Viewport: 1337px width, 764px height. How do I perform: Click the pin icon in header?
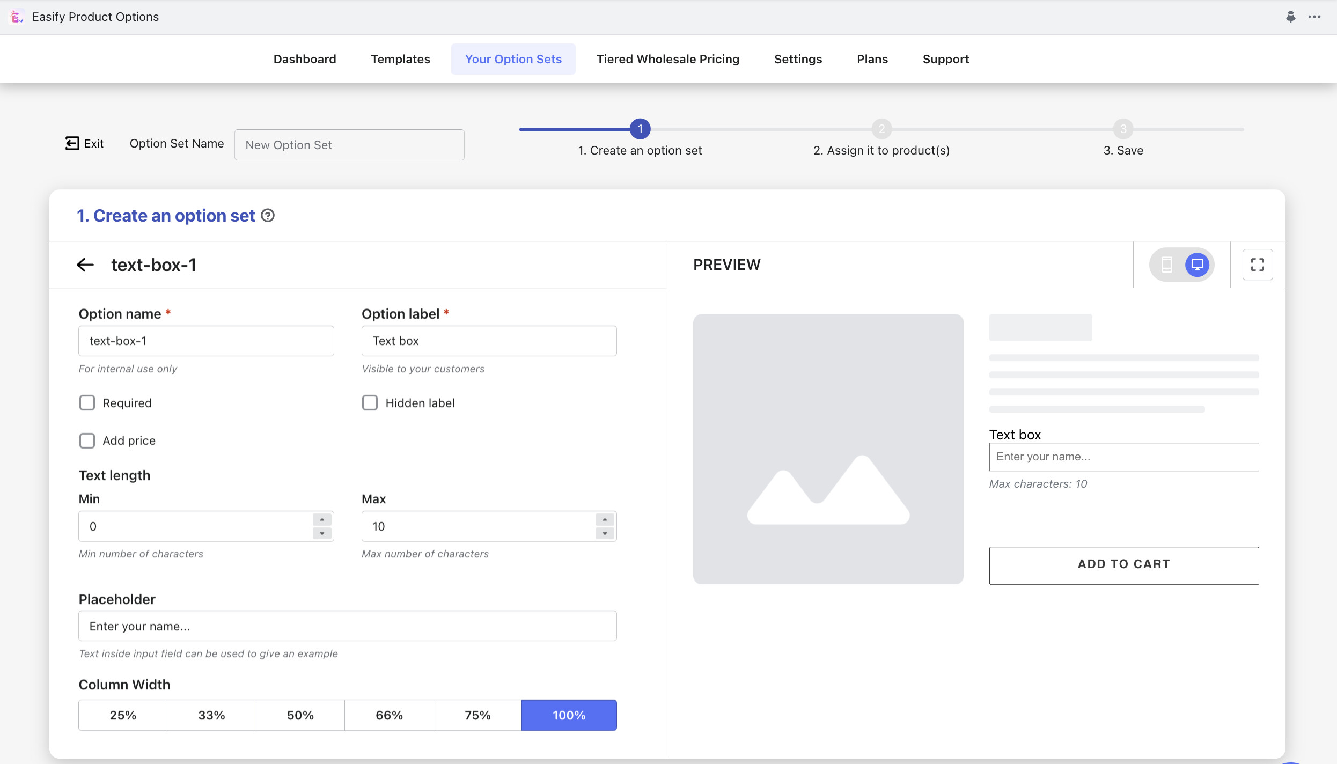click(x=1290, y=17)
